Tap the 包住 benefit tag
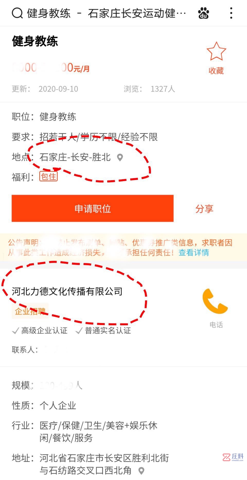Screen dimensions: 247x480 pos(48,177)
